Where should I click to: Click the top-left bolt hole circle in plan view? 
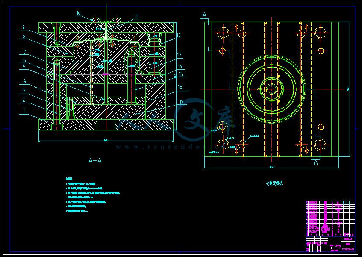(223, 32)
